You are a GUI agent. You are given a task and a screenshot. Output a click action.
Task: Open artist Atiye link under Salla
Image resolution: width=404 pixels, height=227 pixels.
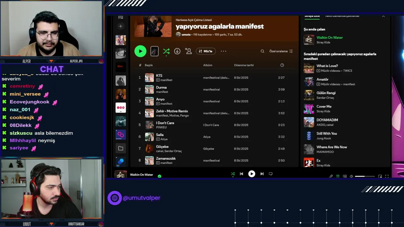pos(164,139)
